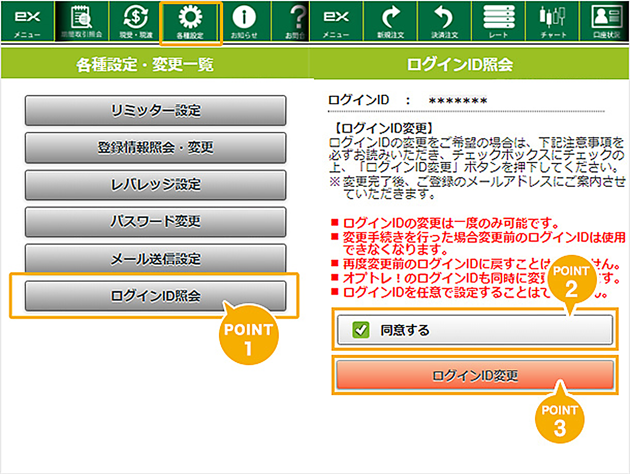630x474 pixels.
Task: Select the 決済注文 closing order icon
Action: click(x=446, y=21)
